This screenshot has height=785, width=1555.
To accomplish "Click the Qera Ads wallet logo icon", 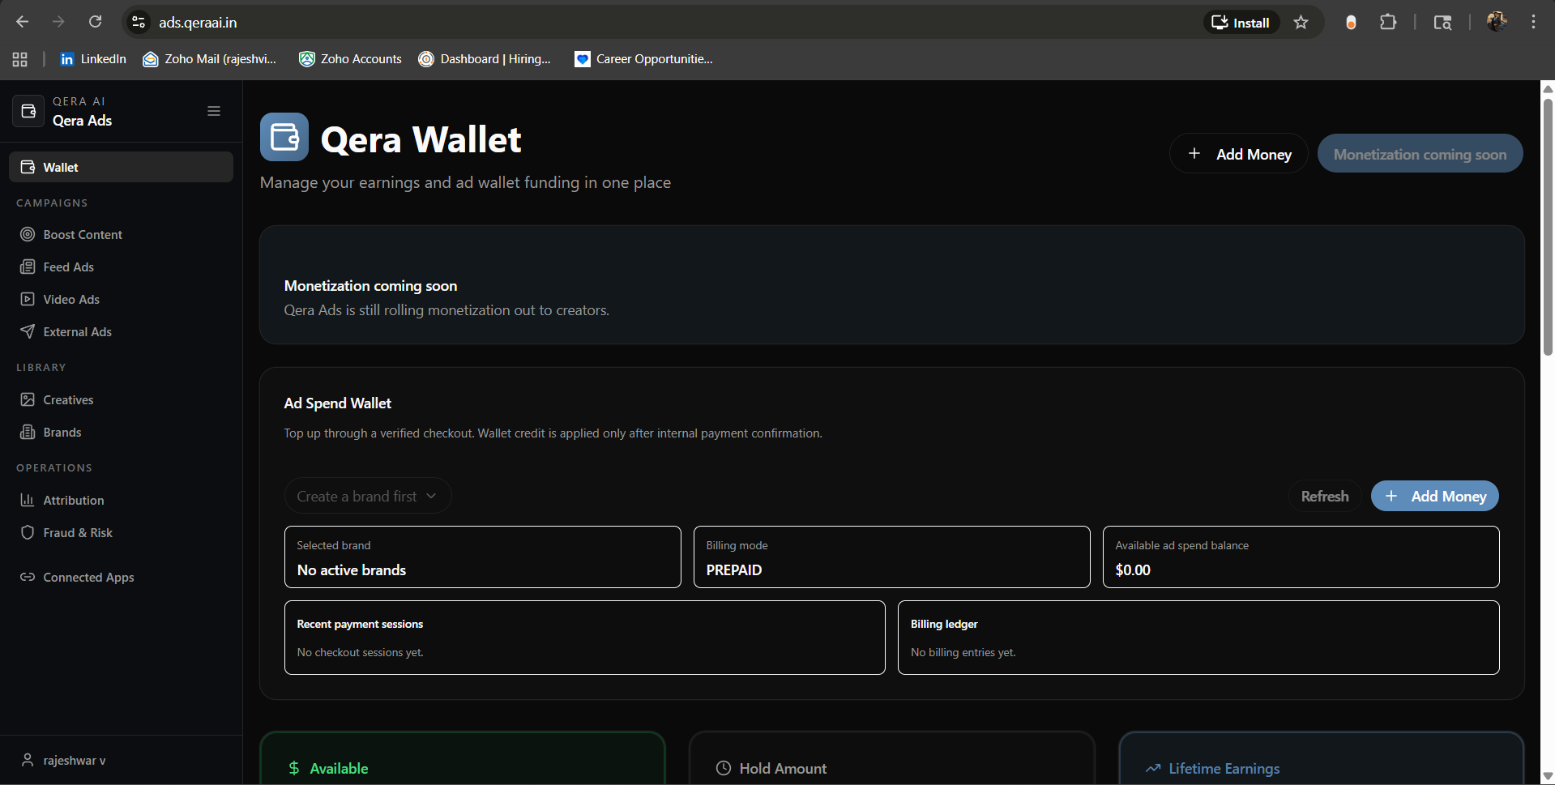I will coord(28,111).
